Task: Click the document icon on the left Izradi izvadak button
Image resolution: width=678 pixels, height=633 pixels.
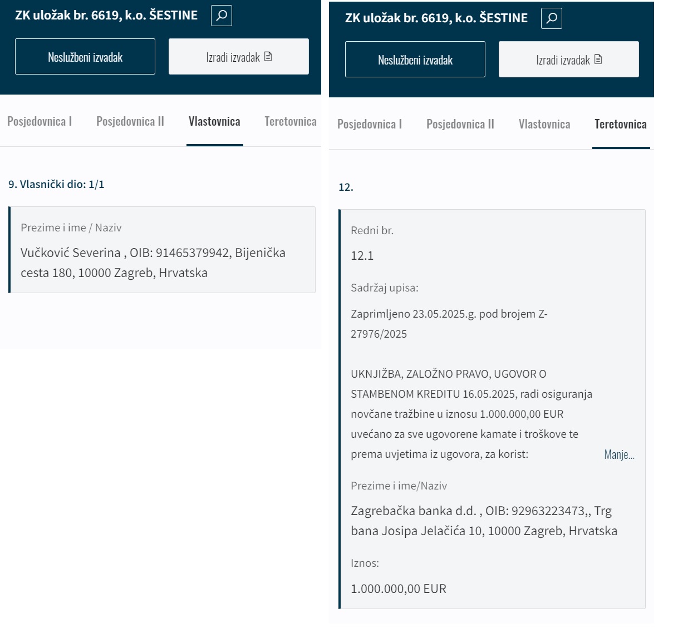Action: point(268,57)
